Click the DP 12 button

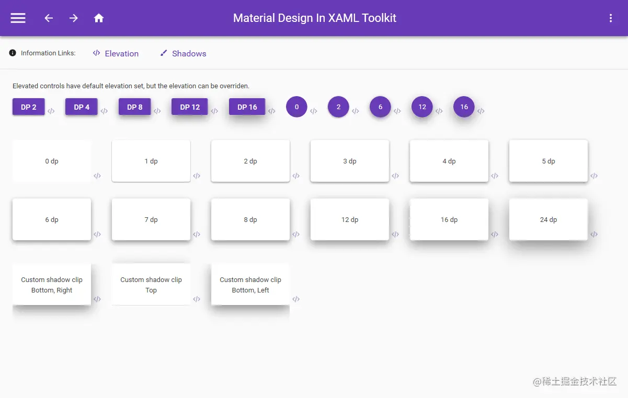(190, 107)
